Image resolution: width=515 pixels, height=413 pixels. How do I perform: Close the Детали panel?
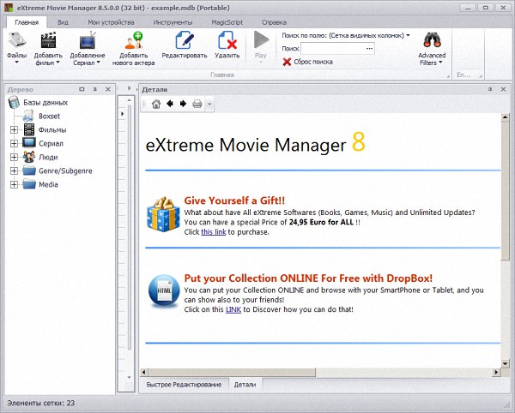click(503, 89)
